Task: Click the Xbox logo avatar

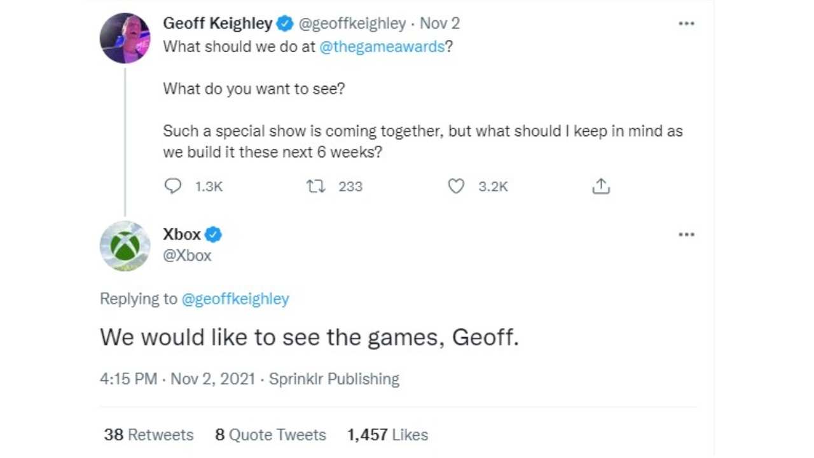Action: [x=125, y=246]
